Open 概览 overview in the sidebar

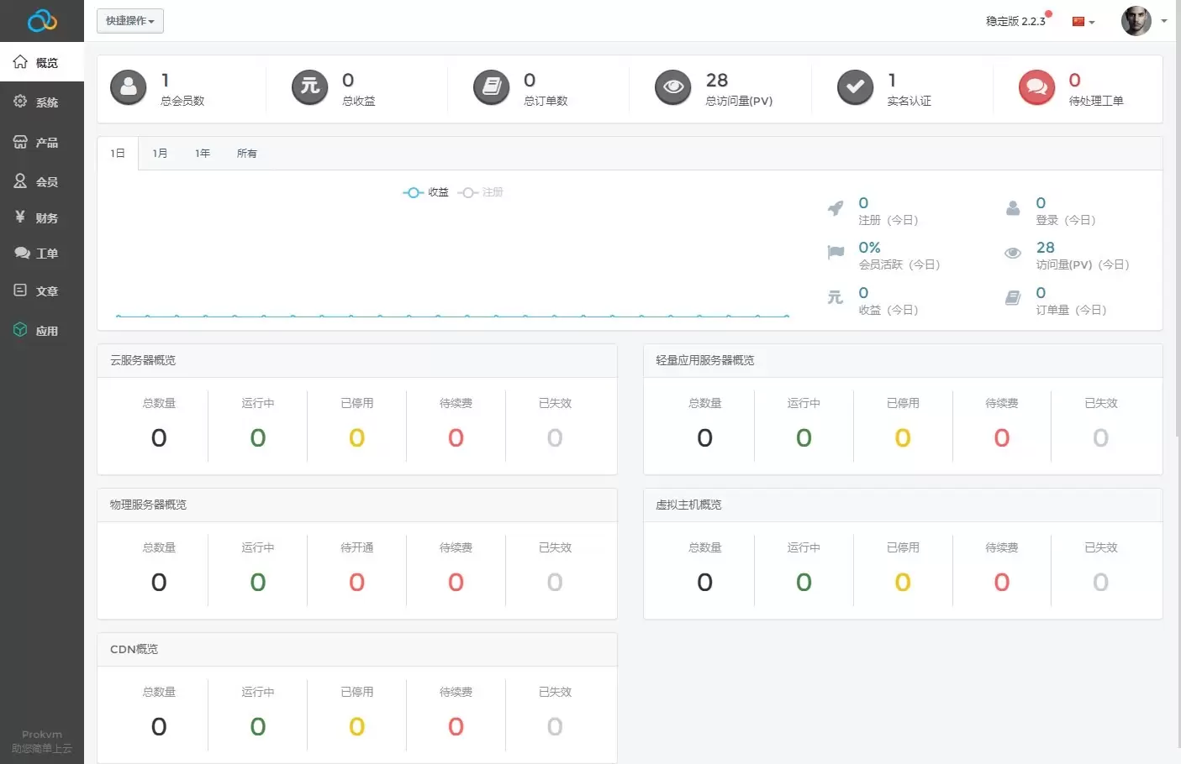pyautogui.click(x=42, y=62)
